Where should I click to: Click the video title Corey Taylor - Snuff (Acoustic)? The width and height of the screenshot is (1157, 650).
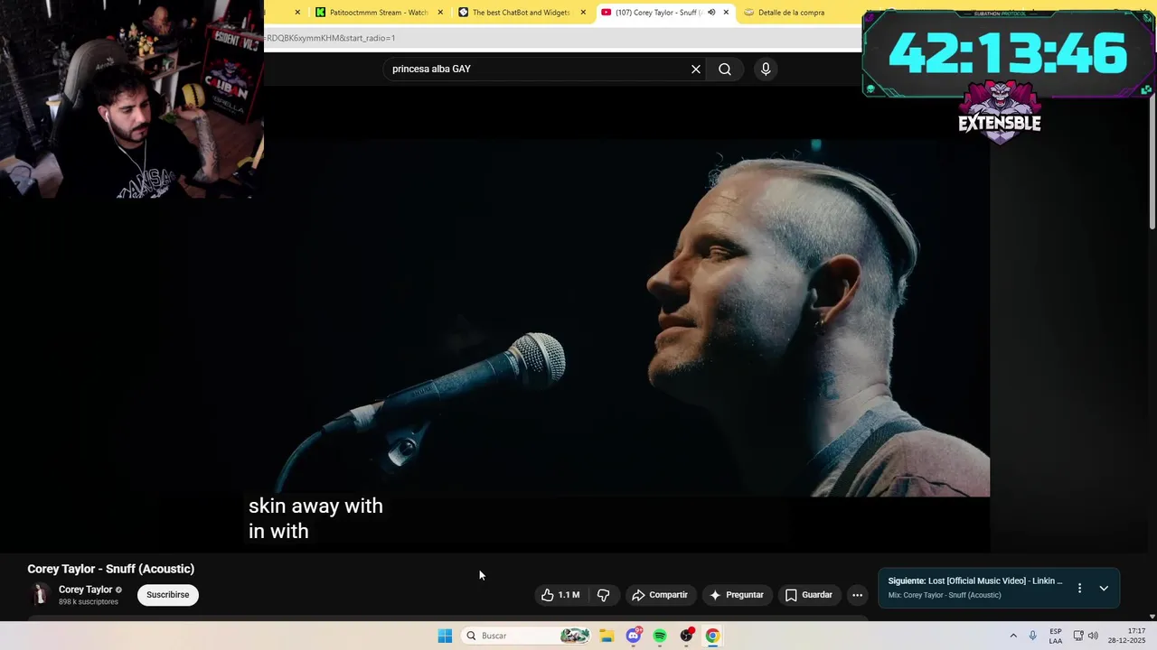click(111, 569)
